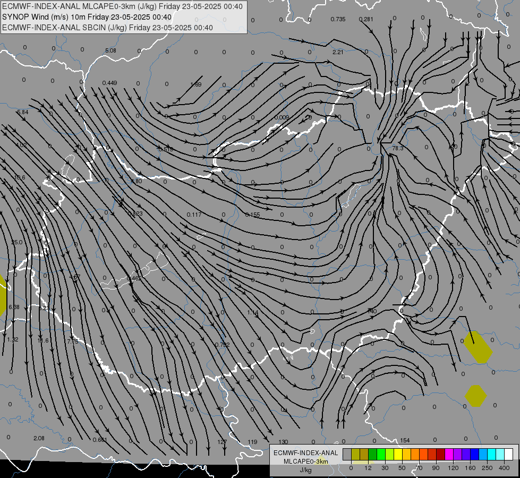Click the colorbar tick label 400

[504, 468]
